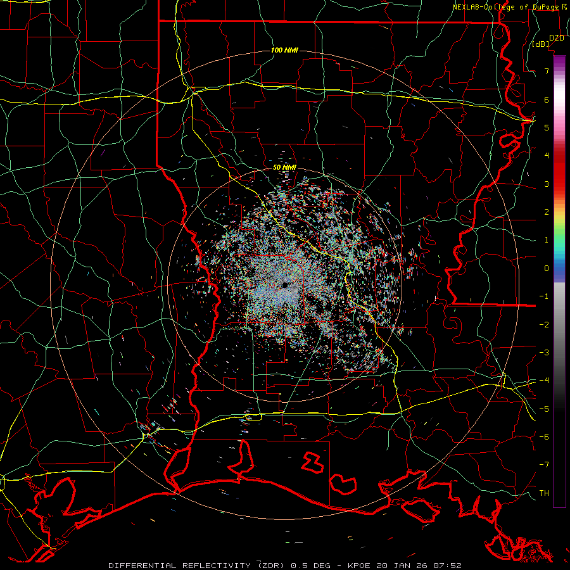Image resolution: width=570 pixels, height=570 pixels.
Task: Click the -1 dB scale value
Action: (x=544, y=296)
